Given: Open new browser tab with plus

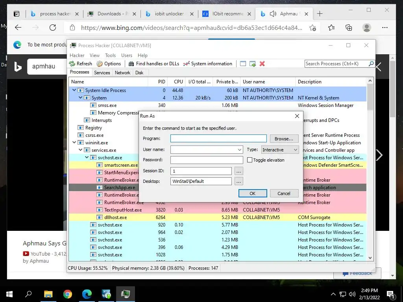Looking at the screenshot, I should coord(320,14).
